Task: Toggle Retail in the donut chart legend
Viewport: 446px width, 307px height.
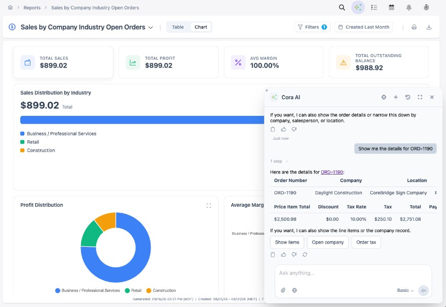Action: 133,290
